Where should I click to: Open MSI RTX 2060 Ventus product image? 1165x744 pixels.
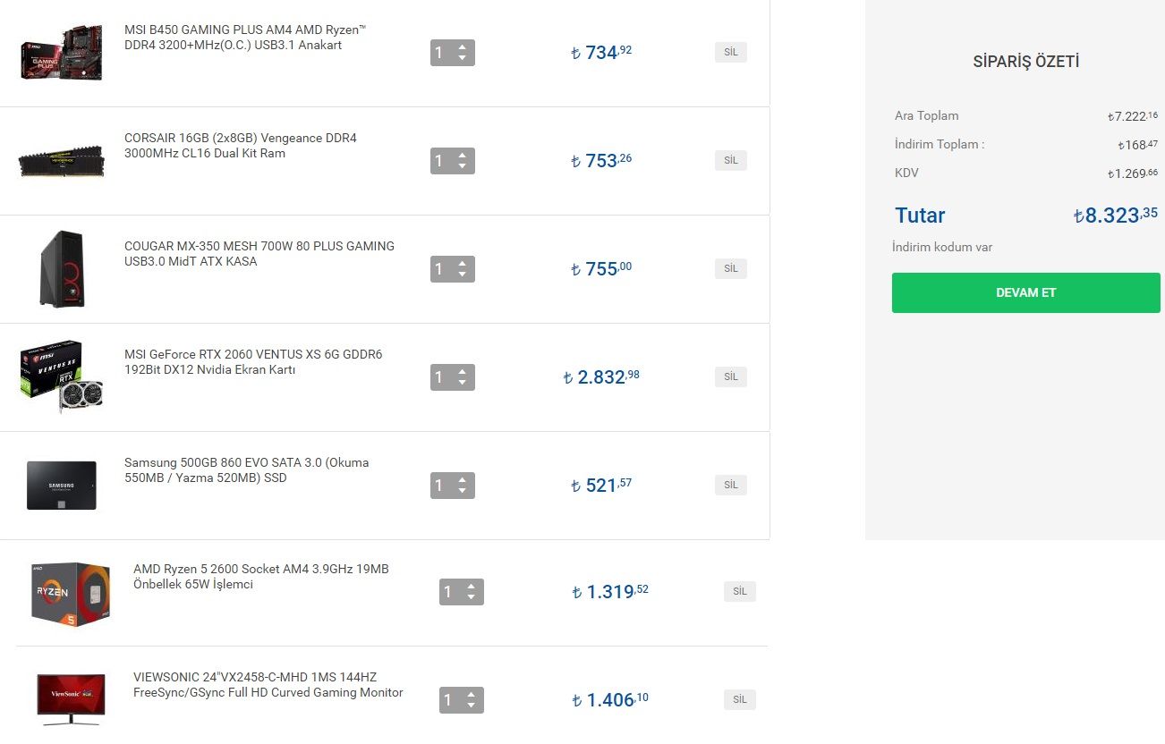click(62, 376)
